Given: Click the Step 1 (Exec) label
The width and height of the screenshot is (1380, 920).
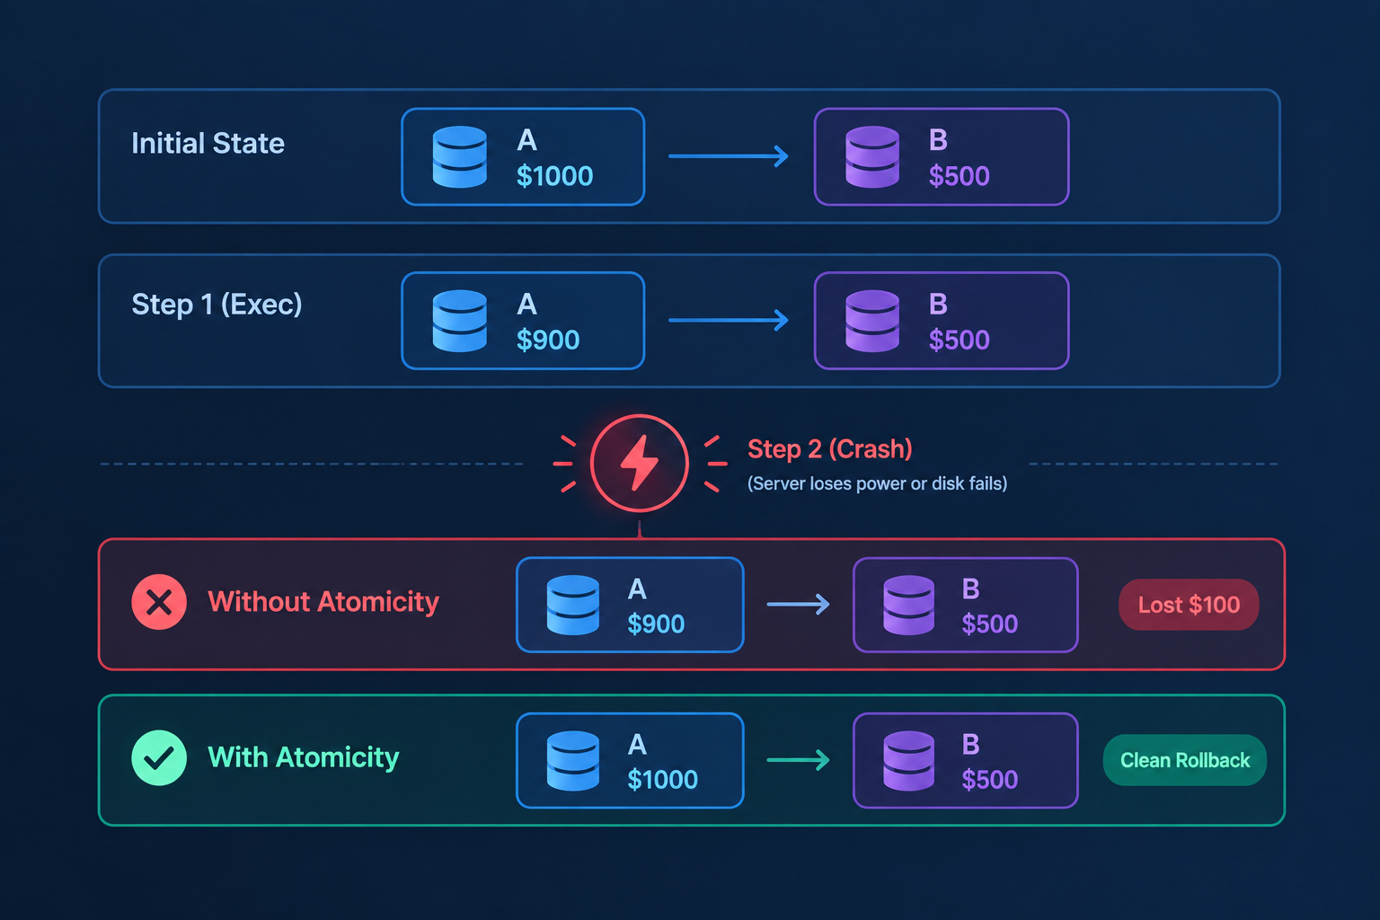Looking at the screenshot, I should [217, 305].
